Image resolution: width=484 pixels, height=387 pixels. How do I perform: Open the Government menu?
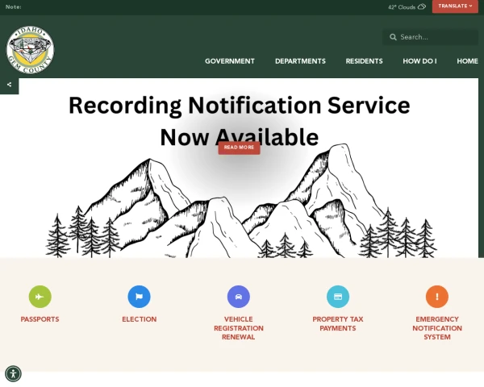(230, 61)
